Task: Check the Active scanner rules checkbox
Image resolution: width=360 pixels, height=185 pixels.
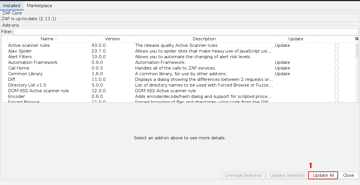Action: [x=337, y=45]
